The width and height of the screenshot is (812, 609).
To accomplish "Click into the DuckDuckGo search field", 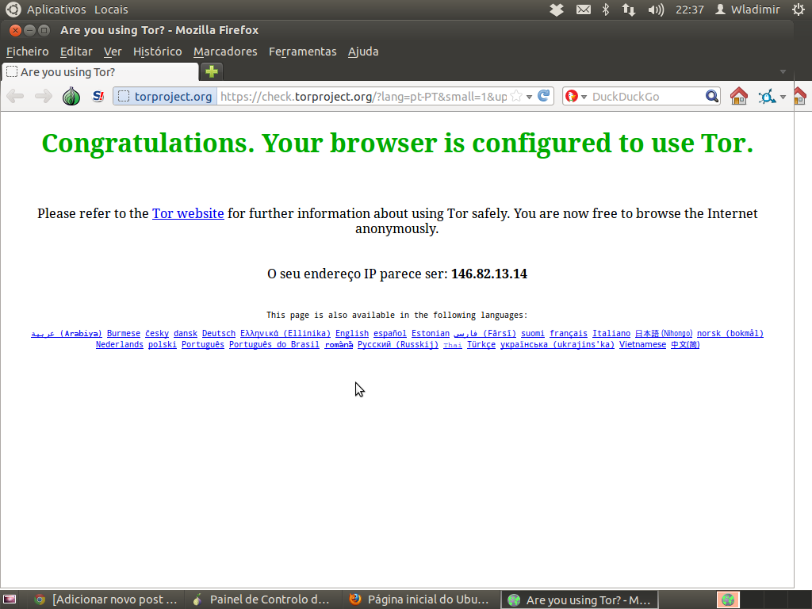I will 647,96.
